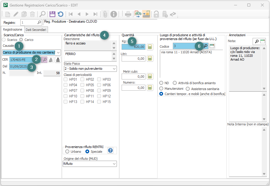270x186 pixels.
Task: Click the blue help question mark icon
Action: click(110, 151)
